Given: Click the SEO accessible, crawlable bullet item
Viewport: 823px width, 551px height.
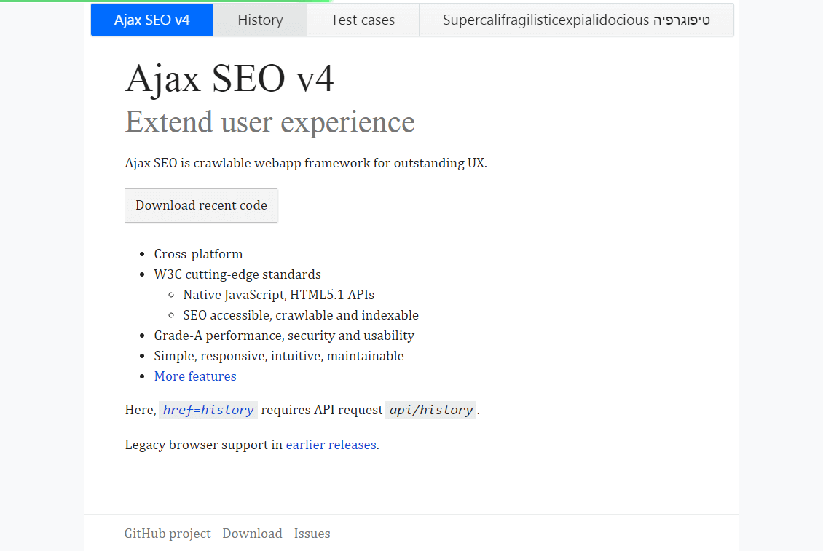Looking at the screenshot, I should point(301,314).
